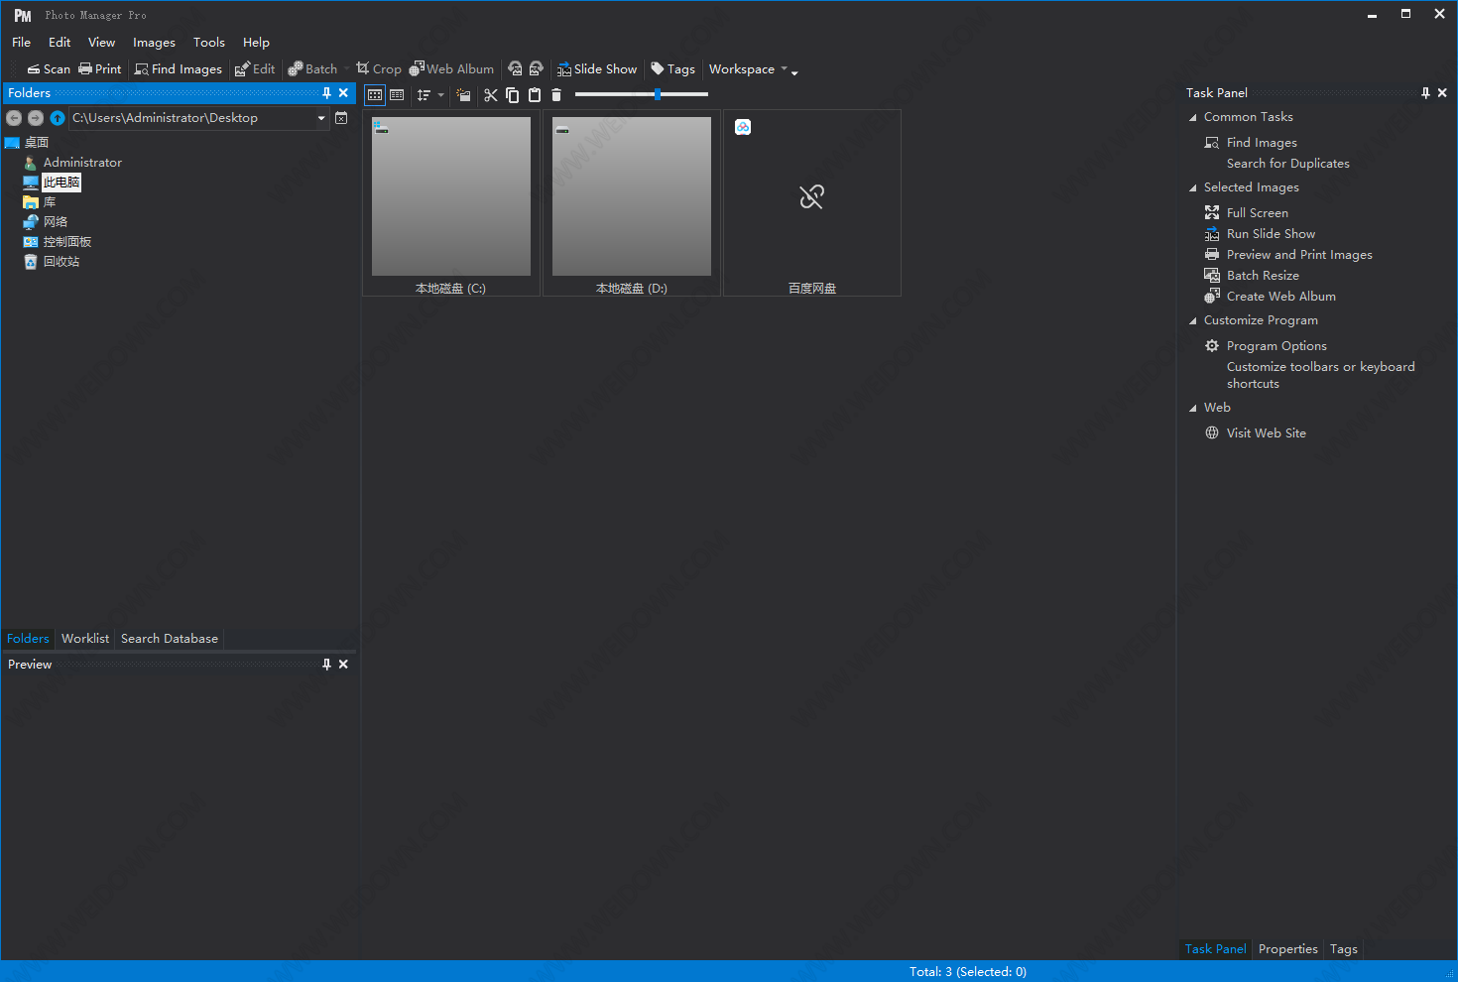
Task: Switch to the bottom-right Tags tab
Action: 1344,949
